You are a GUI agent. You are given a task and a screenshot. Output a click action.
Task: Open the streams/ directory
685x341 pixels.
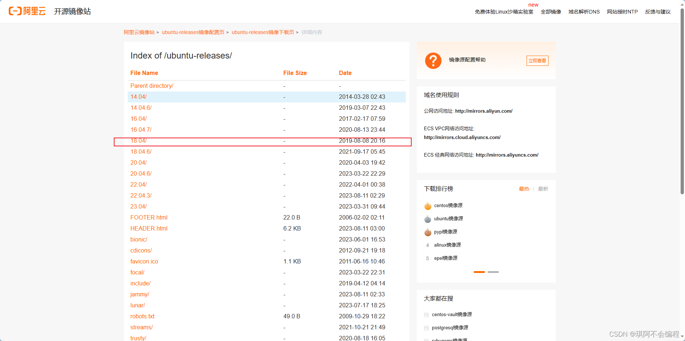(x=142, y=327)
